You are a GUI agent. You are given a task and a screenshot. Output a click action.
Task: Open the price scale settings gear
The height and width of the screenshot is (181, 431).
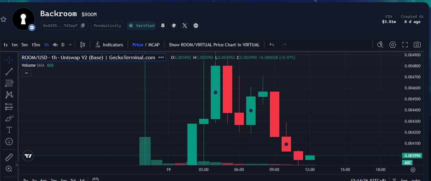coord(413,170)
